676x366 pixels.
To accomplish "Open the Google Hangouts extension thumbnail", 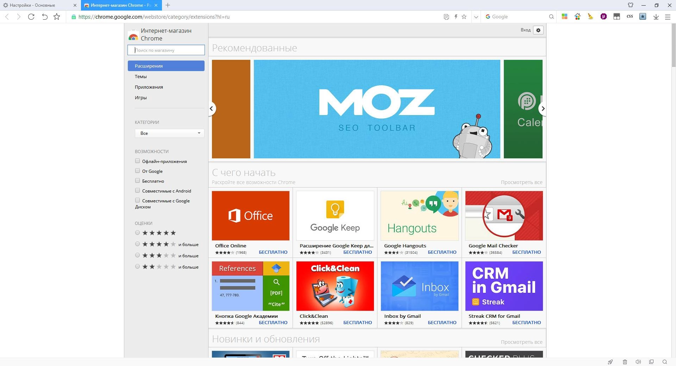I will [x=419, y=216].
